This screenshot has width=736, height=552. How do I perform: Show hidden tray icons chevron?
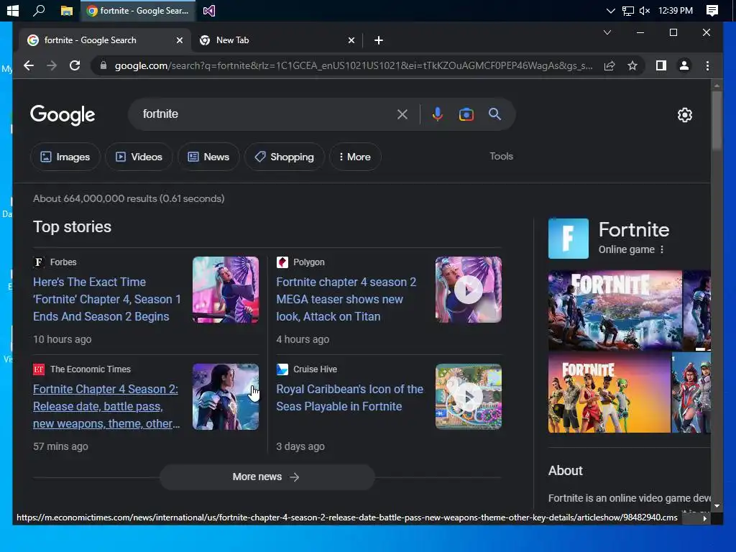point(610,10)
